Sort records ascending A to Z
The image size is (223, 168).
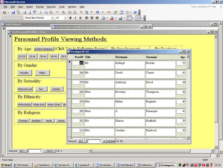(x=70, y=12)
